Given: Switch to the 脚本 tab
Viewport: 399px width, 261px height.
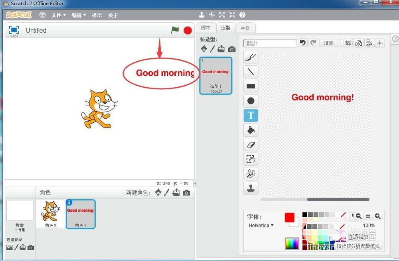Looking at the screenshot, I should coord(206,28).
